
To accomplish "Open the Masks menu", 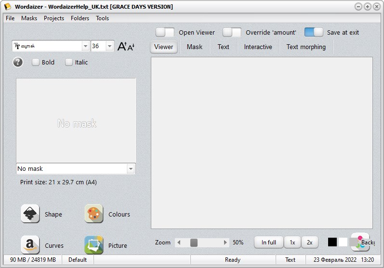I will point(29,18).
